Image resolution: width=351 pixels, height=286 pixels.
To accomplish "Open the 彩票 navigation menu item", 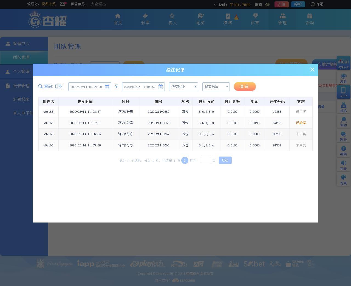I will (145, 19).
